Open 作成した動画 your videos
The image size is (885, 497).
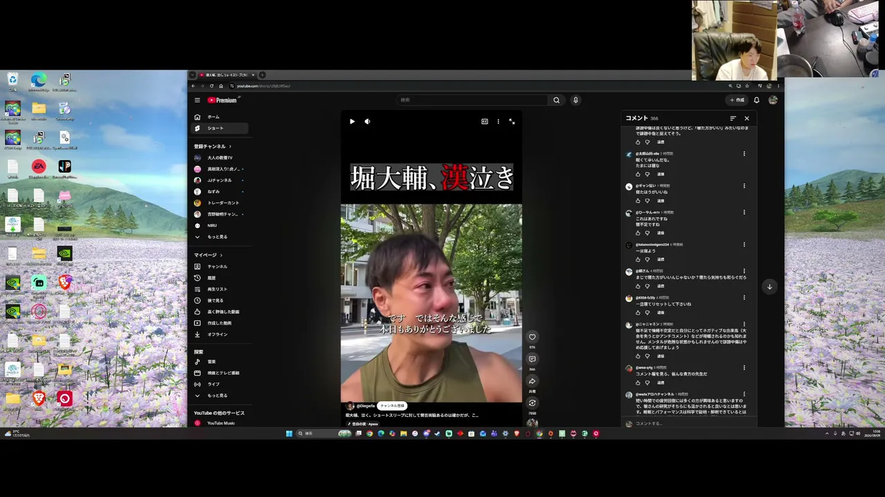click(218, 323)
